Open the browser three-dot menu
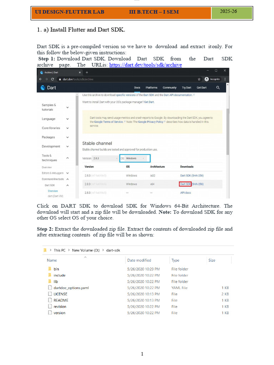This screenshot has width=274, height=365. pos(225,79)
